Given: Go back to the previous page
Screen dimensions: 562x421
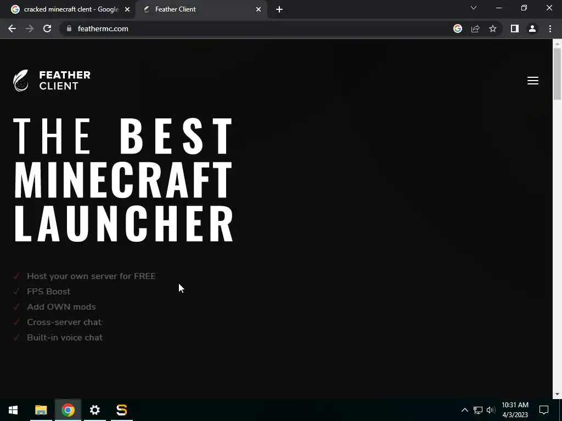Looking at the screenshot, I should [12, 29].
